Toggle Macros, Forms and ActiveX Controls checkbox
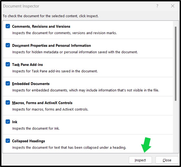 [8, 102]
